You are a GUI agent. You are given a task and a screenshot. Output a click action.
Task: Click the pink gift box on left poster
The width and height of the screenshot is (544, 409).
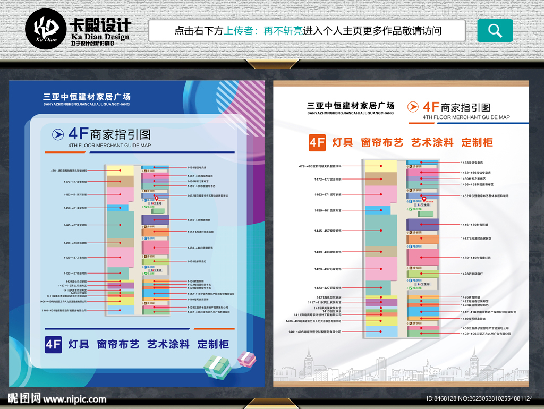[246, 360]
